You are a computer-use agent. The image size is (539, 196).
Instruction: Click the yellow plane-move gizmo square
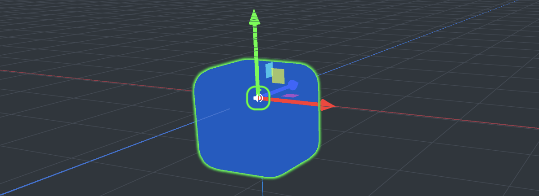(x=278, y=76)
